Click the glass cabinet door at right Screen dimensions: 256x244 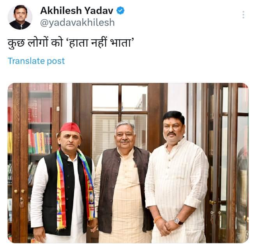[x=226, y=163]
